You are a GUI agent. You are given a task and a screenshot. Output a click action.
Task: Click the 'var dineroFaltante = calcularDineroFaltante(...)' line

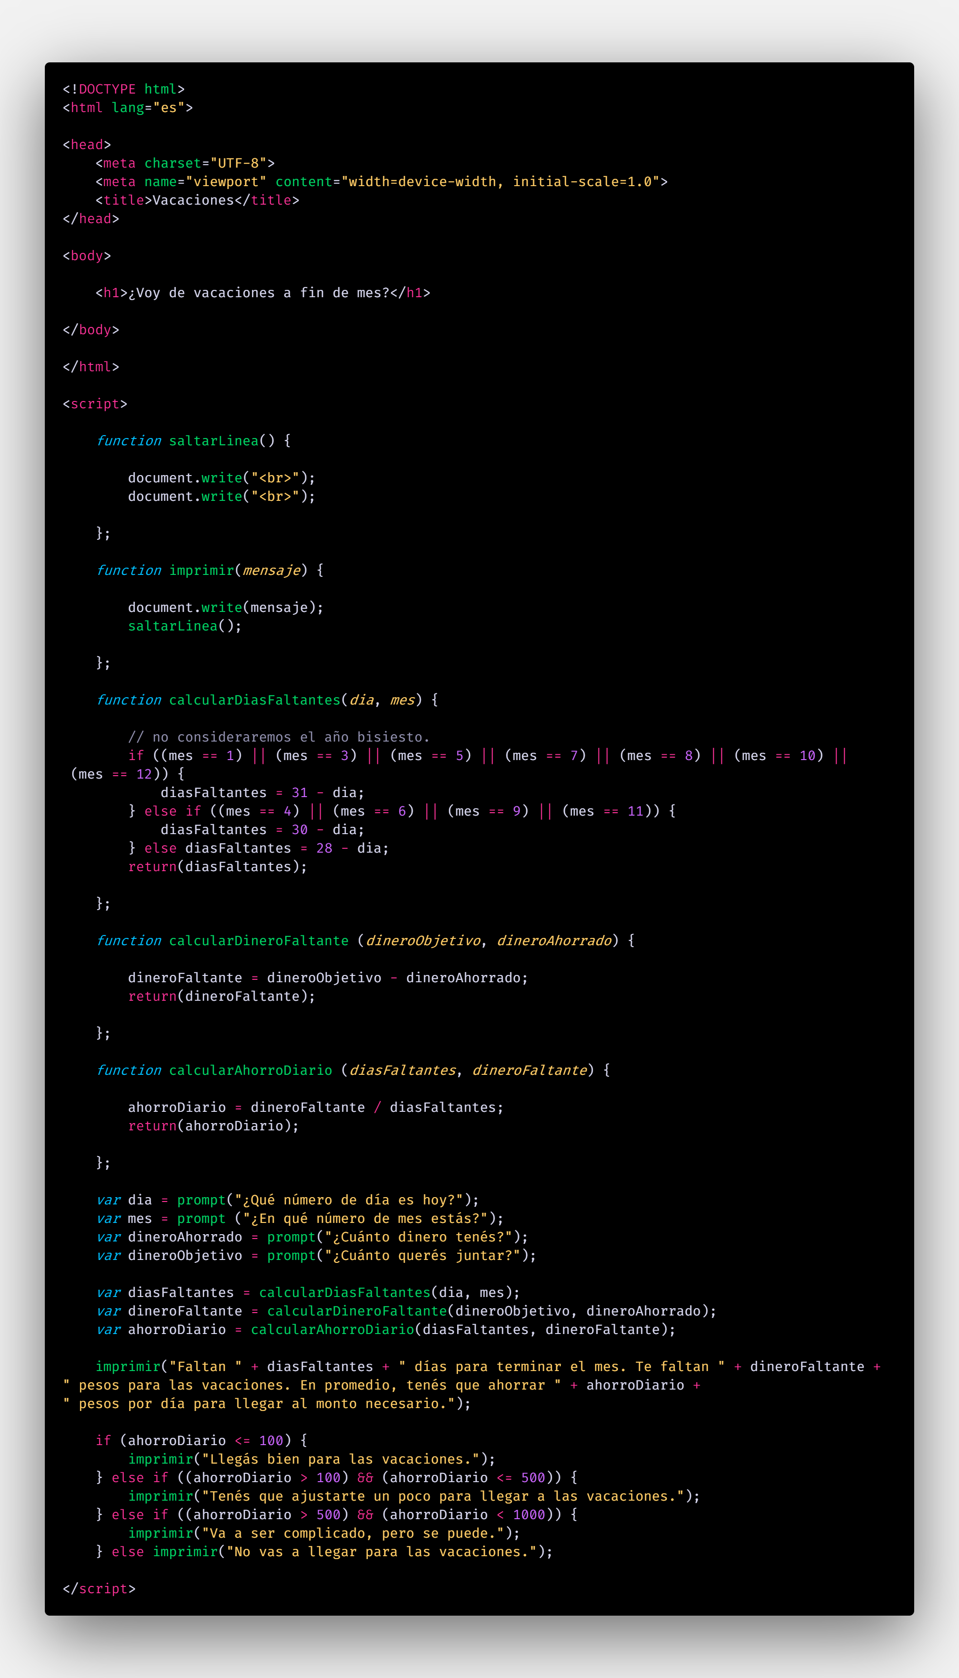point(406,1311)
